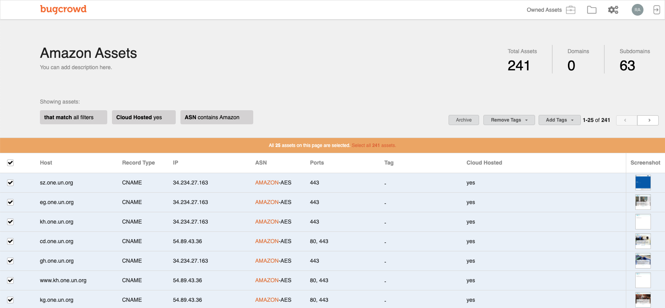Click host name eg.one.un.org
665x308 pixels.
[x=57, y=202]
